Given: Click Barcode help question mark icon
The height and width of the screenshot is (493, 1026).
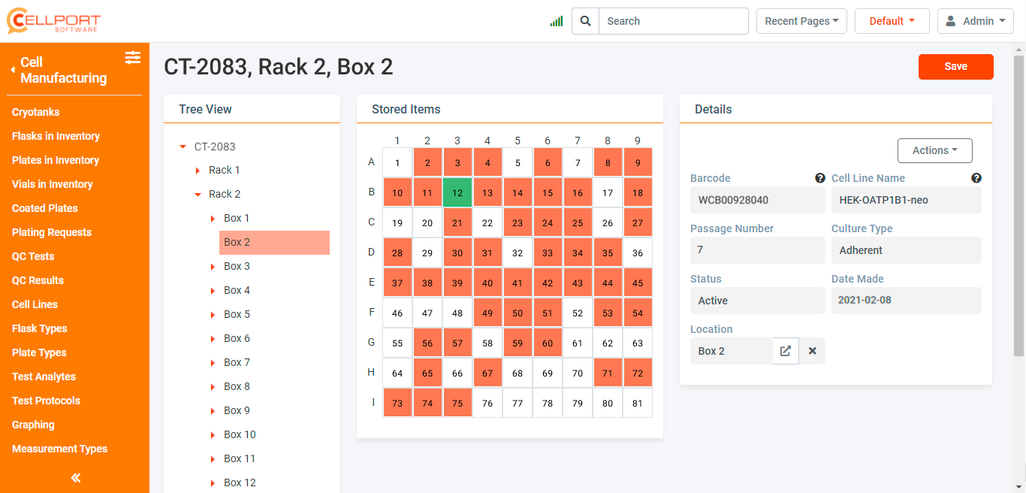Looking at the screenshot, I should 820,178.
